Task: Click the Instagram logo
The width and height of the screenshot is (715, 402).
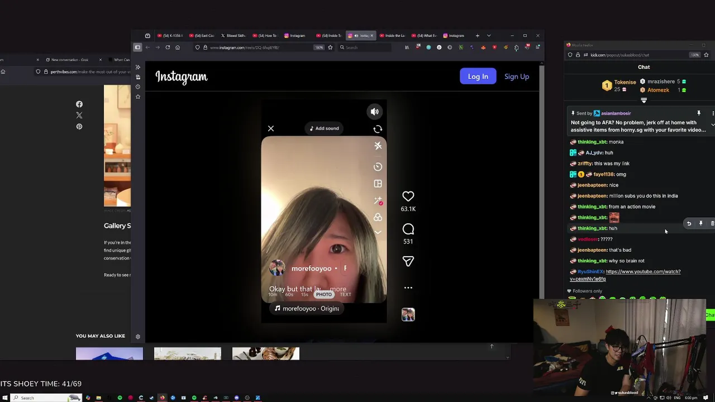Action: [x=182, y=76]
